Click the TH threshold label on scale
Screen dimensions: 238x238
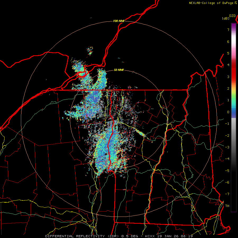(x=227, y=206)
